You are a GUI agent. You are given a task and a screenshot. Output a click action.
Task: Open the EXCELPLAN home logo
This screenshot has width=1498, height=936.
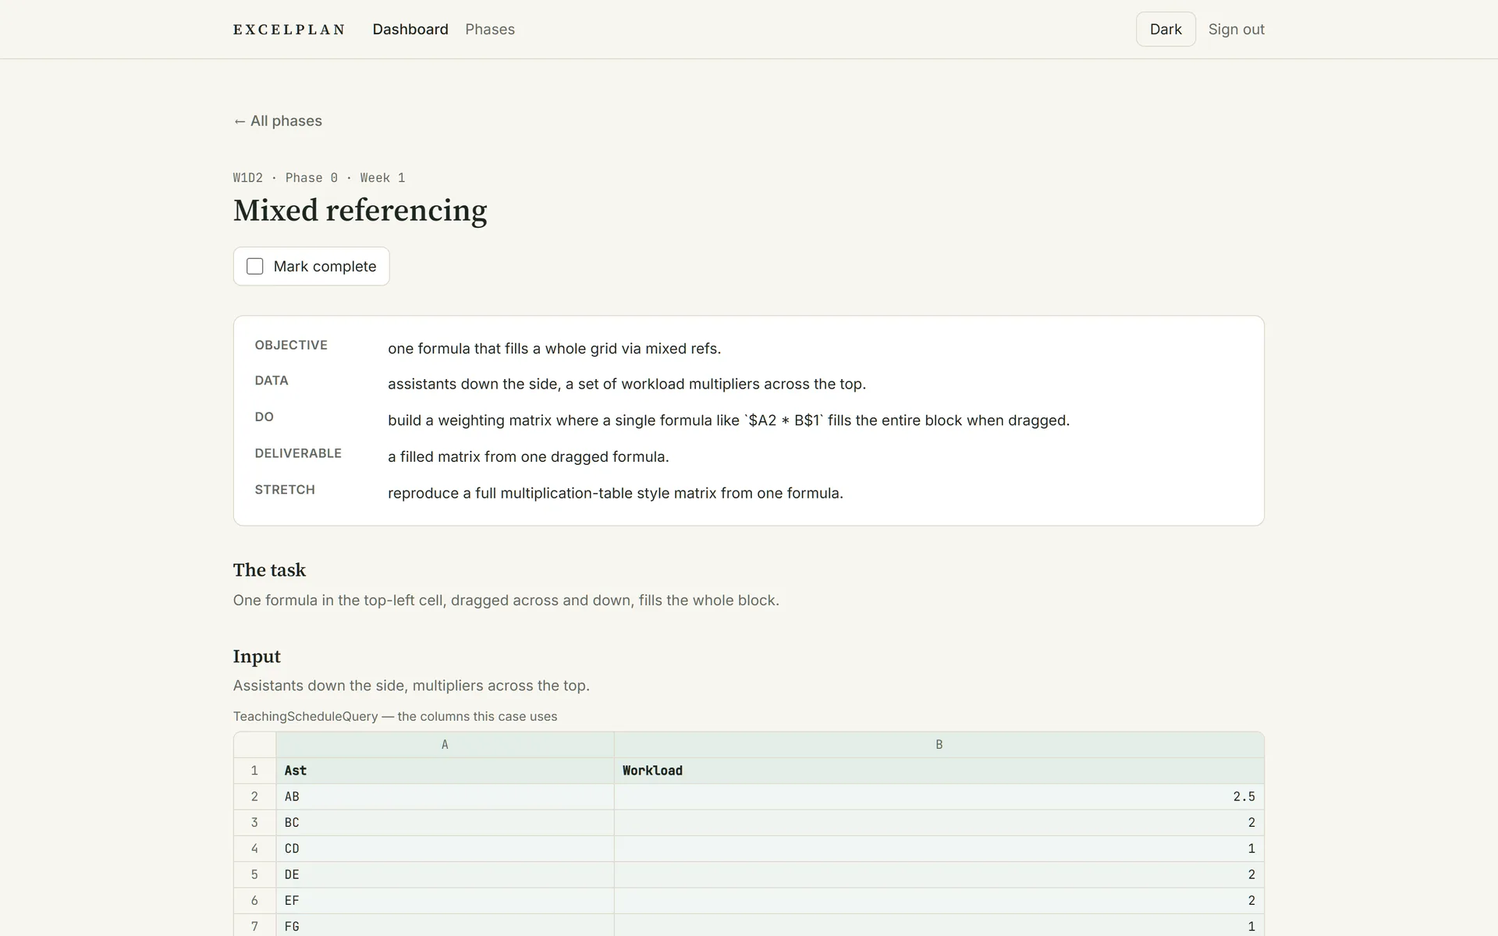tap(289, 30)
